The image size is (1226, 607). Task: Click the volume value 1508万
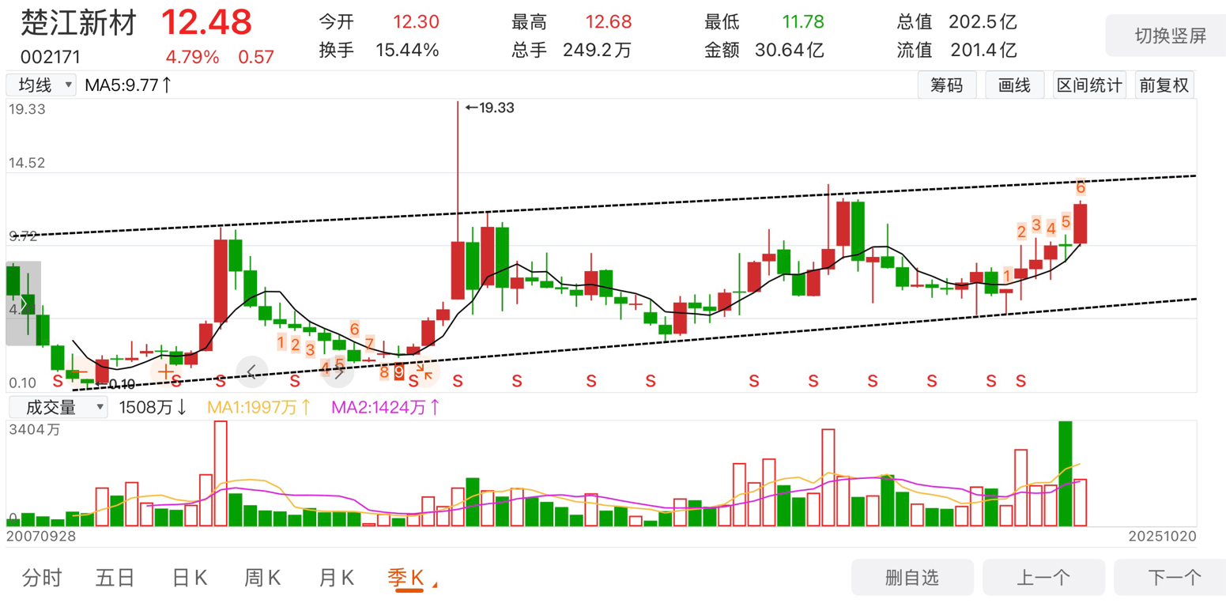pos(153,408)
